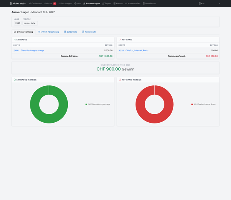Screen dimensions: 231x200
Task: Switch to the MWST-Abrechnung tab
Action: (49, 32)
